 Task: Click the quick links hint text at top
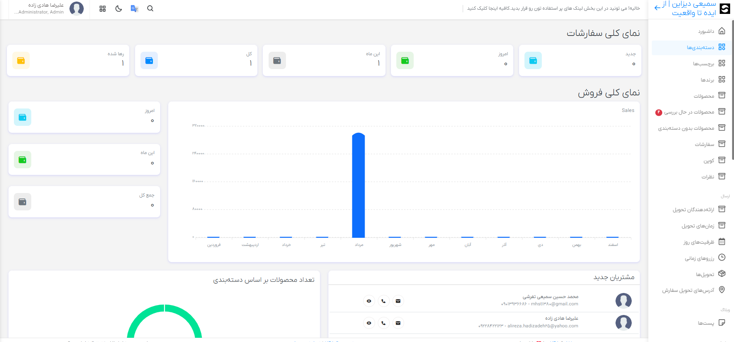[553, 8]
